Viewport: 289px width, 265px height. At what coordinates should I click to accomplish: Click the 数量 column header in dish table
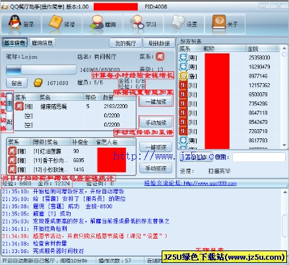(x=117, y=97)
